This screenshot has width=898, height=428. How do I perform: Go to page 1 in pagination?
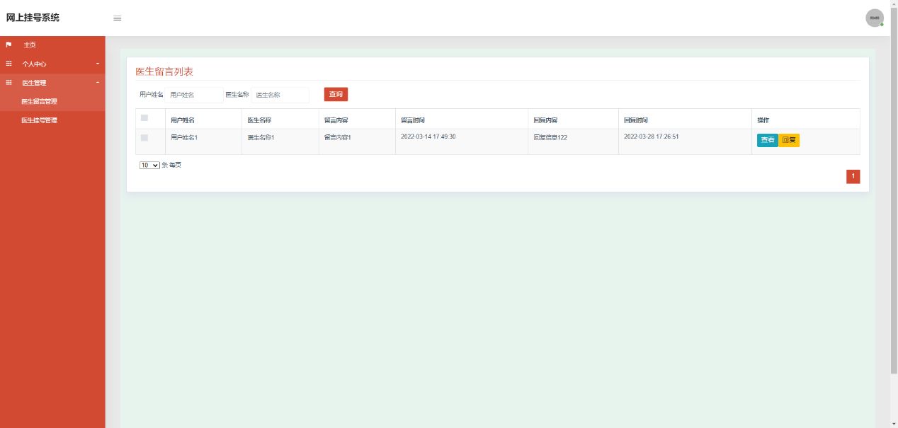point(853,176)
